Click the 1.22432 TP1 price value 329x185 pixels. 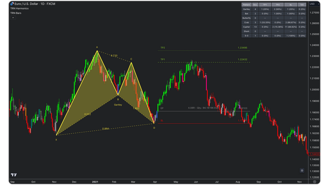(242, 60)
